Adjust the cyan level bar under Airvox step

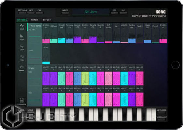pyautogui.click(x=46, y=63)
